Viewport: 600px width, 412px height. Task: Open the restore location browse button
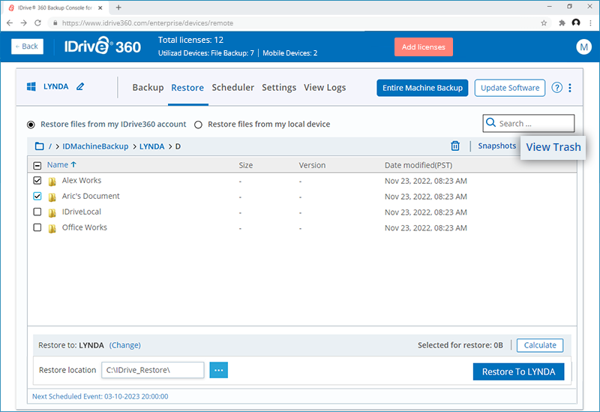click(x=218, y=370)
